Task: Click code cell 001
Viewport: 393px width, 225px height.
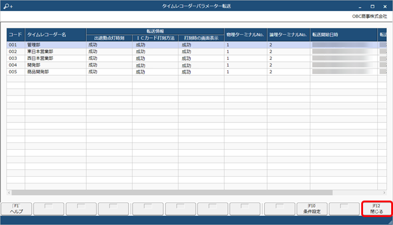Action: pos(15,45)
